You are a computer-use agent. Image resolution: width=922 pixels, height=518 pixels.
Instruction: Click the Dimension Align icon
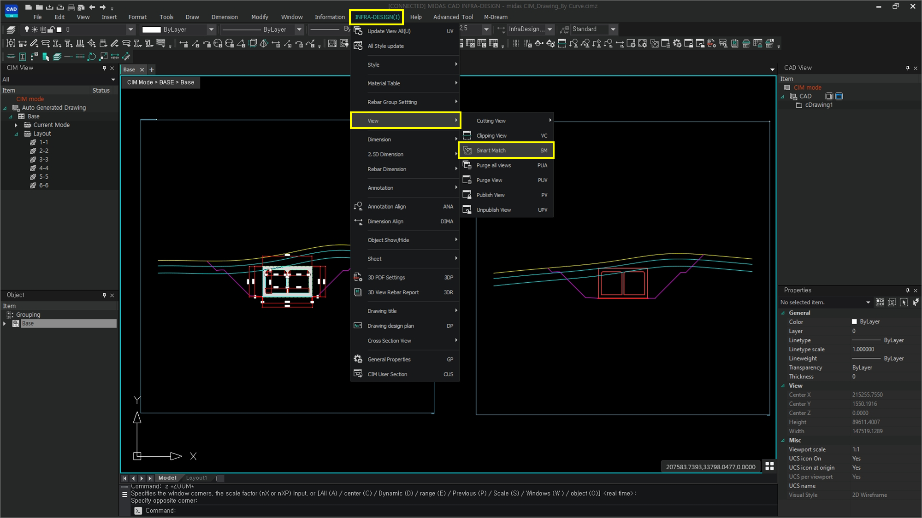point(358,221)
